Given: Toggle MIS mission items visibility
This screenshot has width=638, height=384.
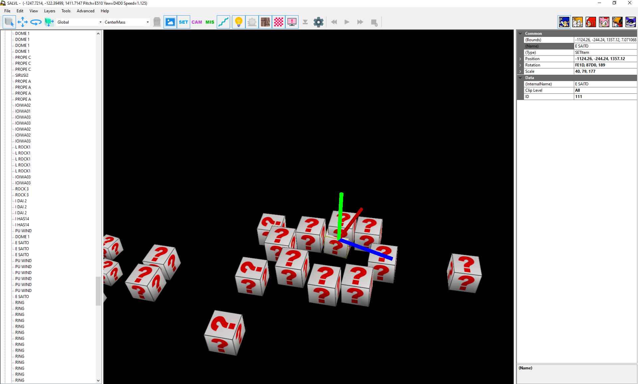Looking at the screenshot, I should (210, 22).
